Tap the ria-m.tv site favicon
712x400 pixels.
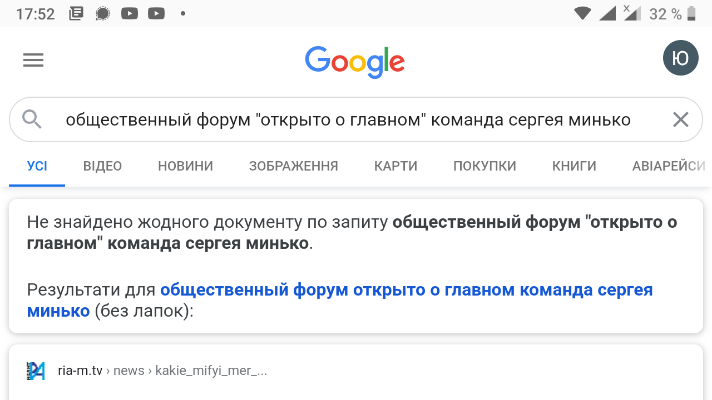36,371
